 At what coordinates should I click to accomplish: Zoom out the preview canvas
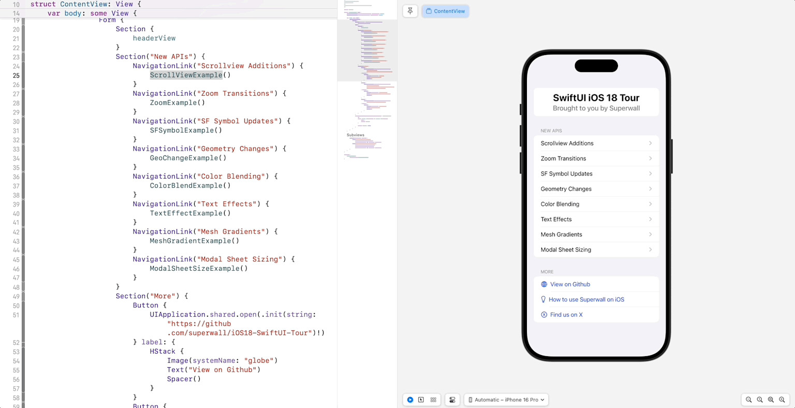tap(748, 400)
